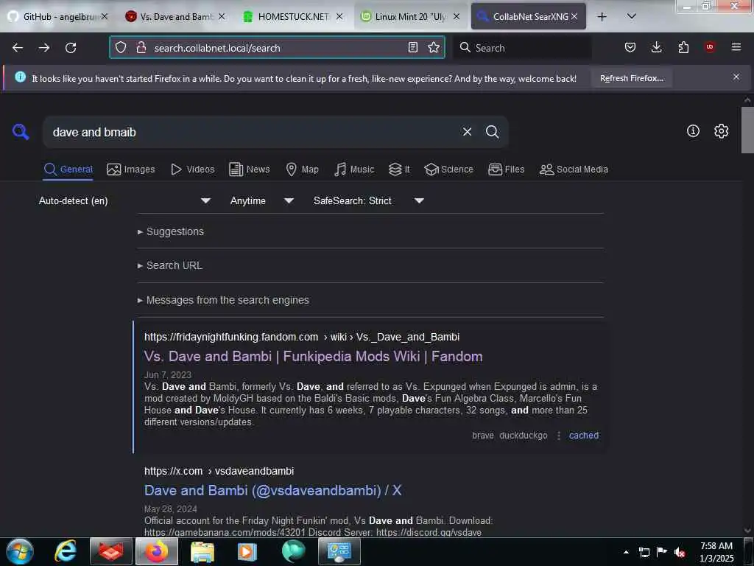
Task: Close the Linux Mint 20 tab
Action: (457, 16)
